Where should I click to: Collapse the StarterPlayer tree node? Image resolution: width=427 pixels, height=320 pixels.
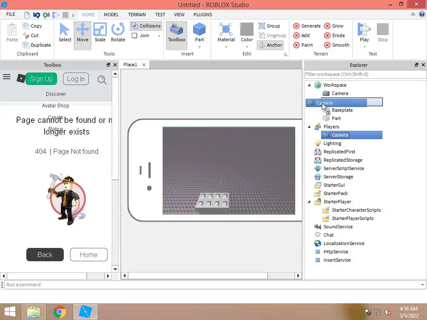tap(309, 202)
